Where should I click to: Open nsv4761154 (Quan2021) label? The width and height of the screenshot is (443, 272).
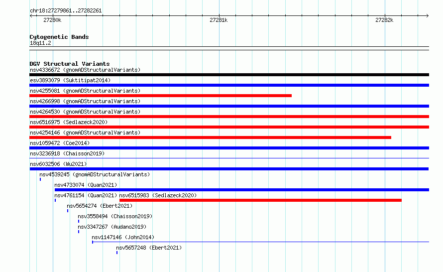pyautogui.click(x=86, y=195)
